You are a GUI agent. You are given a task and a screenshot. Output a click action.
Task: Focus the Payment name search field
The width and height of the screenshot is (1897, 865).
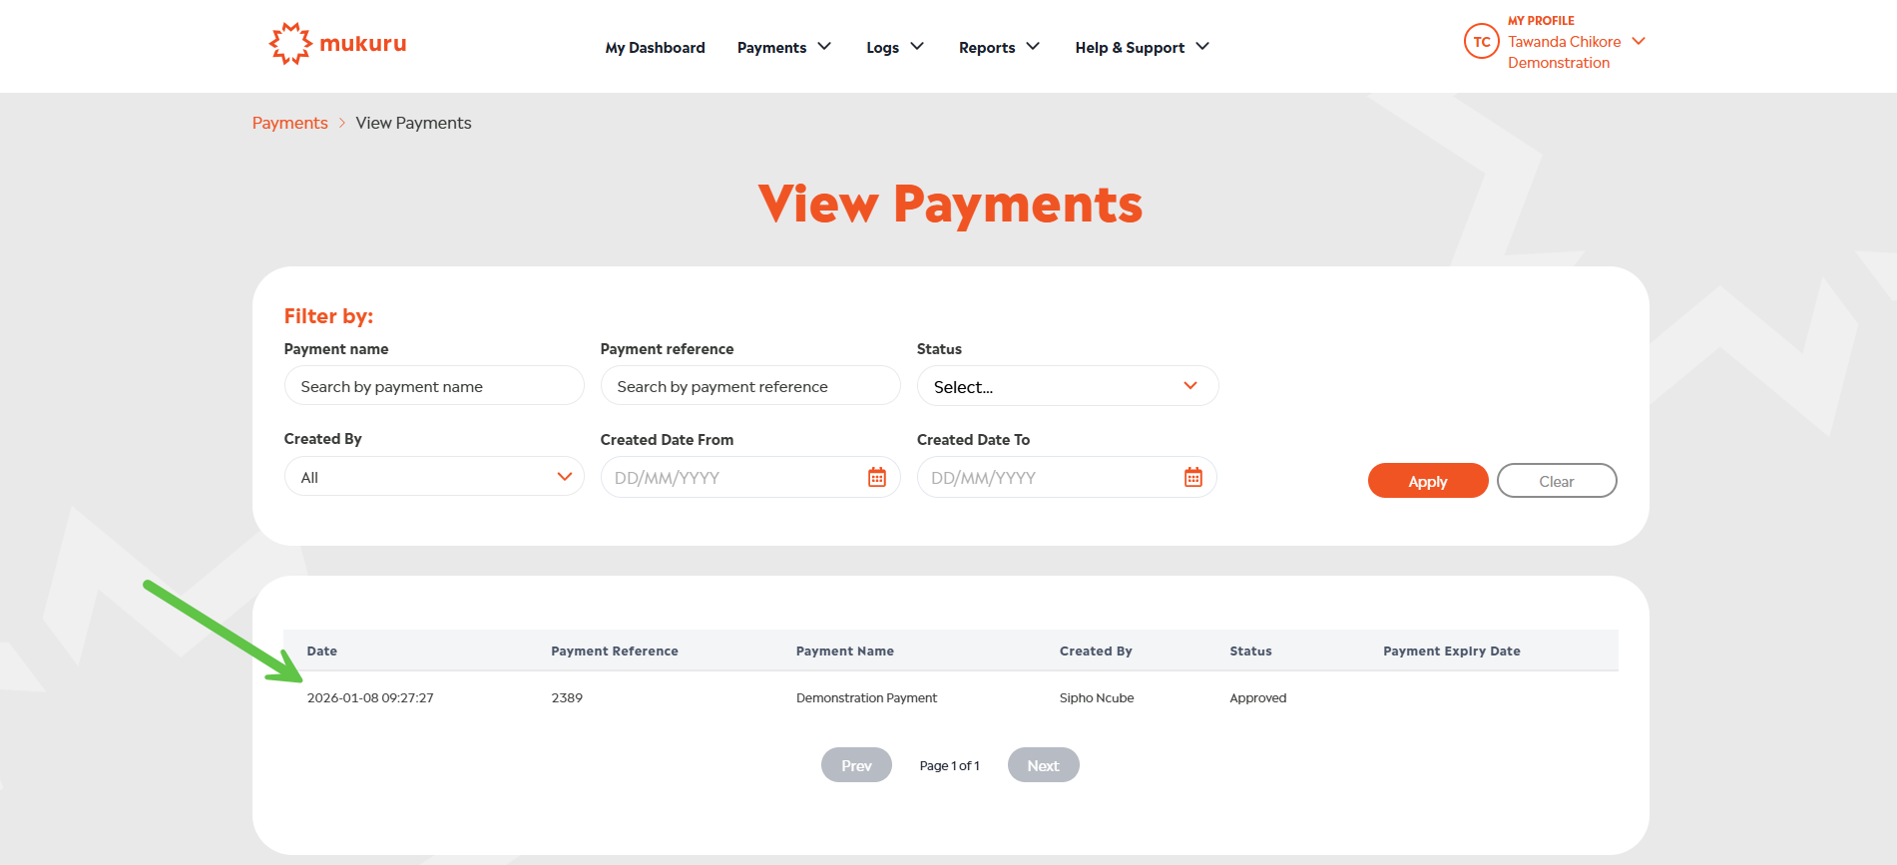click(x=433, y=386)
